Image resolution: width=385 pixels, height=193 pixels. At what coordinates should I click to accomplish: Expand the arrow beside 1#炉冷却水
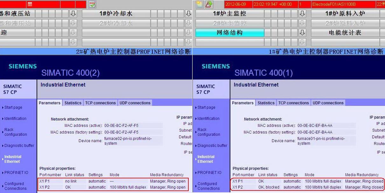point(189,14)
